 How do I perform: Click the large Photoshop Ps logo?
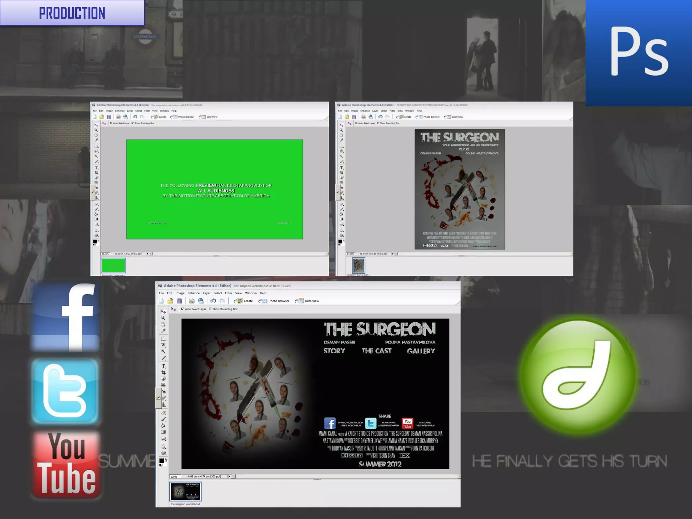(x=639, y=53)
